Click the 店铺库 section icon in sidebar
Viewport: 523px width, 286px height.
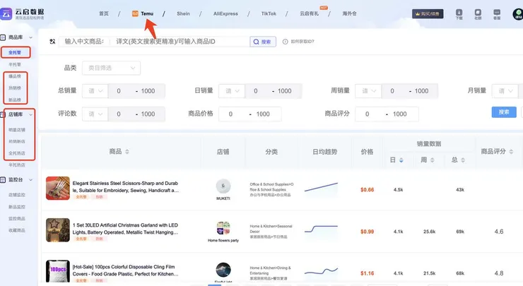coord(3,114)
